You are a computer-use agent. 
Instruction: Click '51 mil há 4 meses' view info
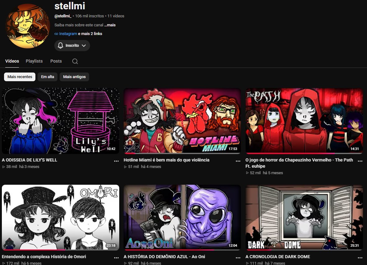[x=143, y=167]
